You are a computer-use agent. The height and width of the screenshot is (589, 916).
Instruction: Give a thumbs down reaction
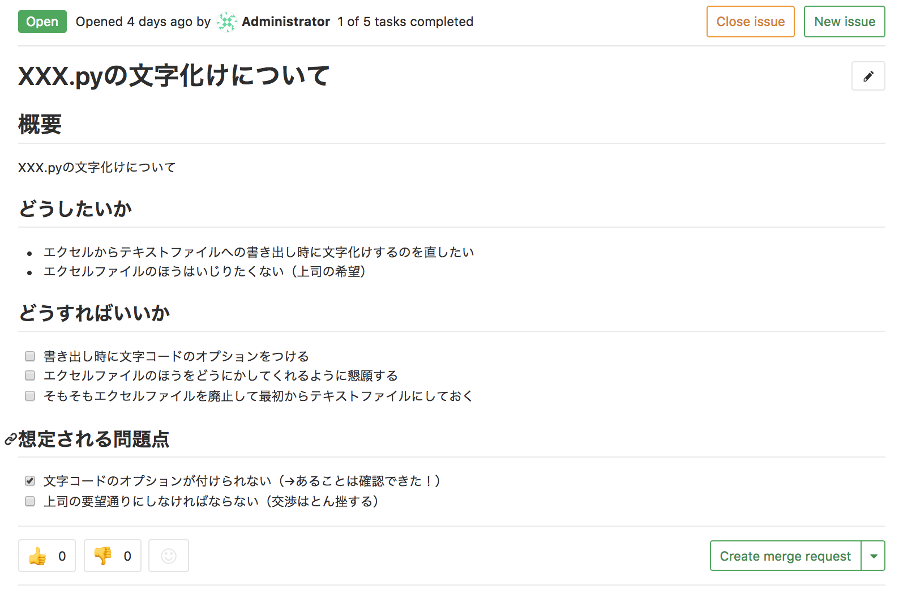click(x=113, y=556)
